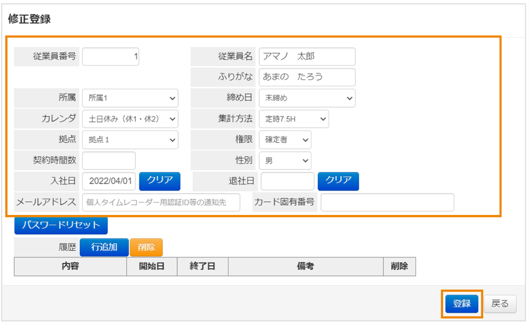Clear the 入社日 hire date field
Viewport: 529px width, 325px height.
(160, 181)
